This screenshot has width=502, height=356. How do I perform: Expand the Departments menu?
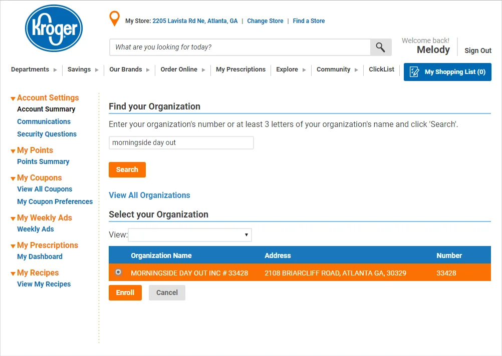(x=34, y=69)
